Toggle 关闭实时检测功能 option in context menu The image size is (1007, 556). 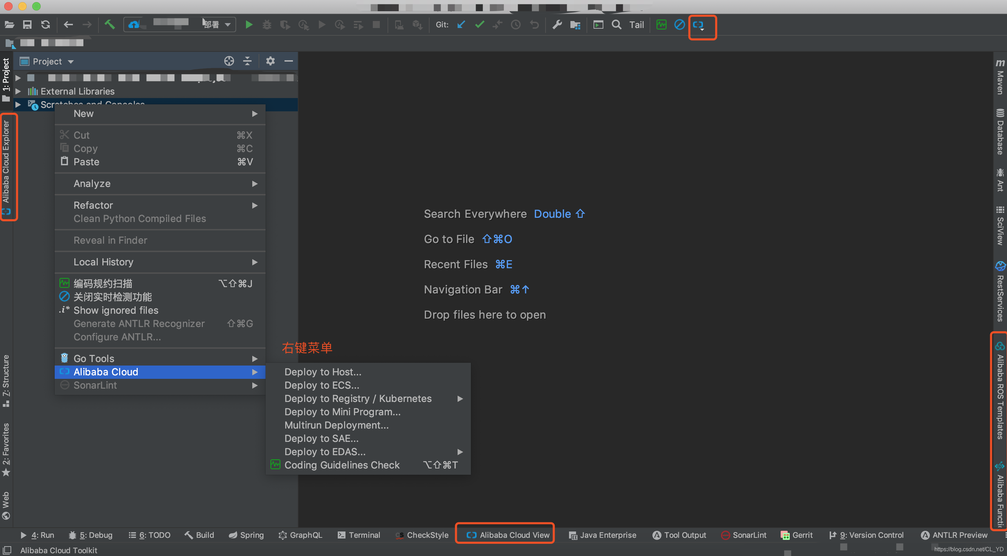112,296
